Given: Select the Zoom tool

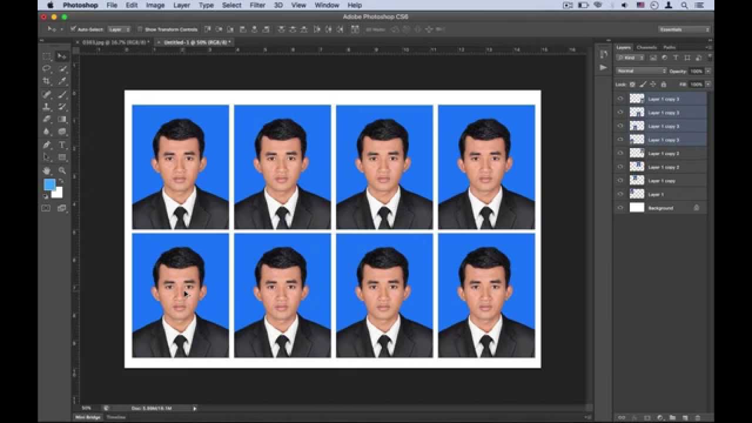Looking at the screenshot, I should point(62,170).
